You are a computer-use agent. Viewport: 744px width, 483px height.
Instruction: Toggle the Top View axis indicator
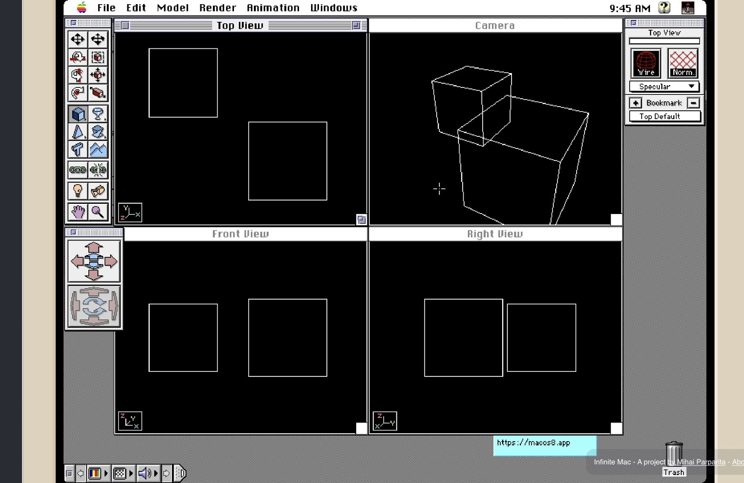(130, 213)
